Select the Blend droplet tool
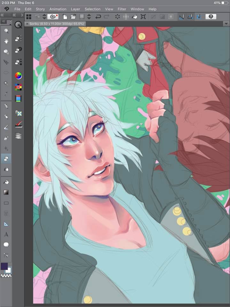This screenshot has height=307, width=230. pos(6,169)
